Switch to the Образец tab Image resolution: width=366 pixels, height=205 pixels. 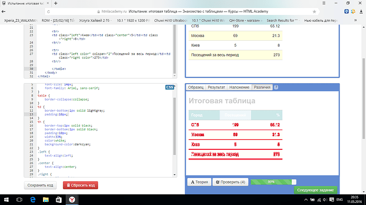tap(196, 87)
